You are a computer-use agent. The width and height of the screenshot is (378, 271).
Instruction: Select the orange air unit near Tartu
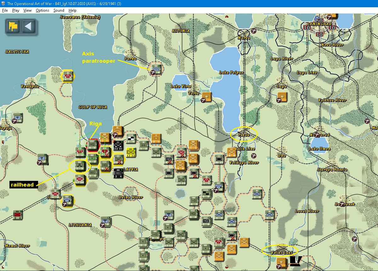point(206,97)
